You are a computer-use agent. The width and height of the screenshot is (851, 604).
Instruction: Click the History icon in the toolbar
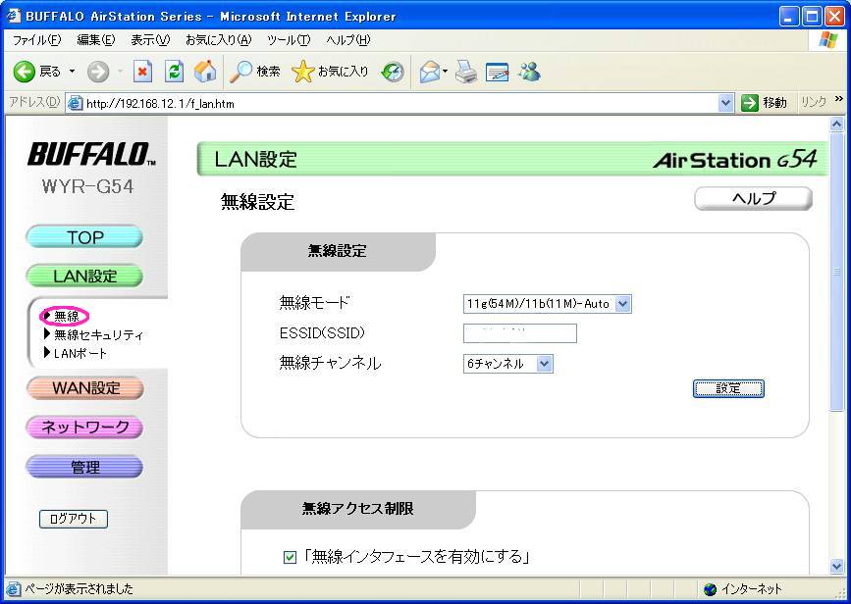point(393,72)
